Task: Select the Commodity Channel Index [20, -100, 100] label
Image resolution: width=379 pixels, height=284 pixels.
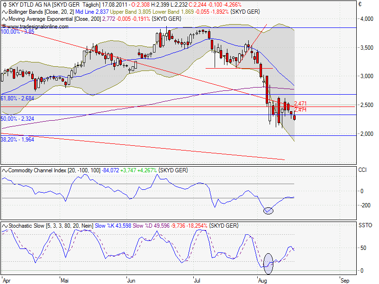Action: coord(54,170)
